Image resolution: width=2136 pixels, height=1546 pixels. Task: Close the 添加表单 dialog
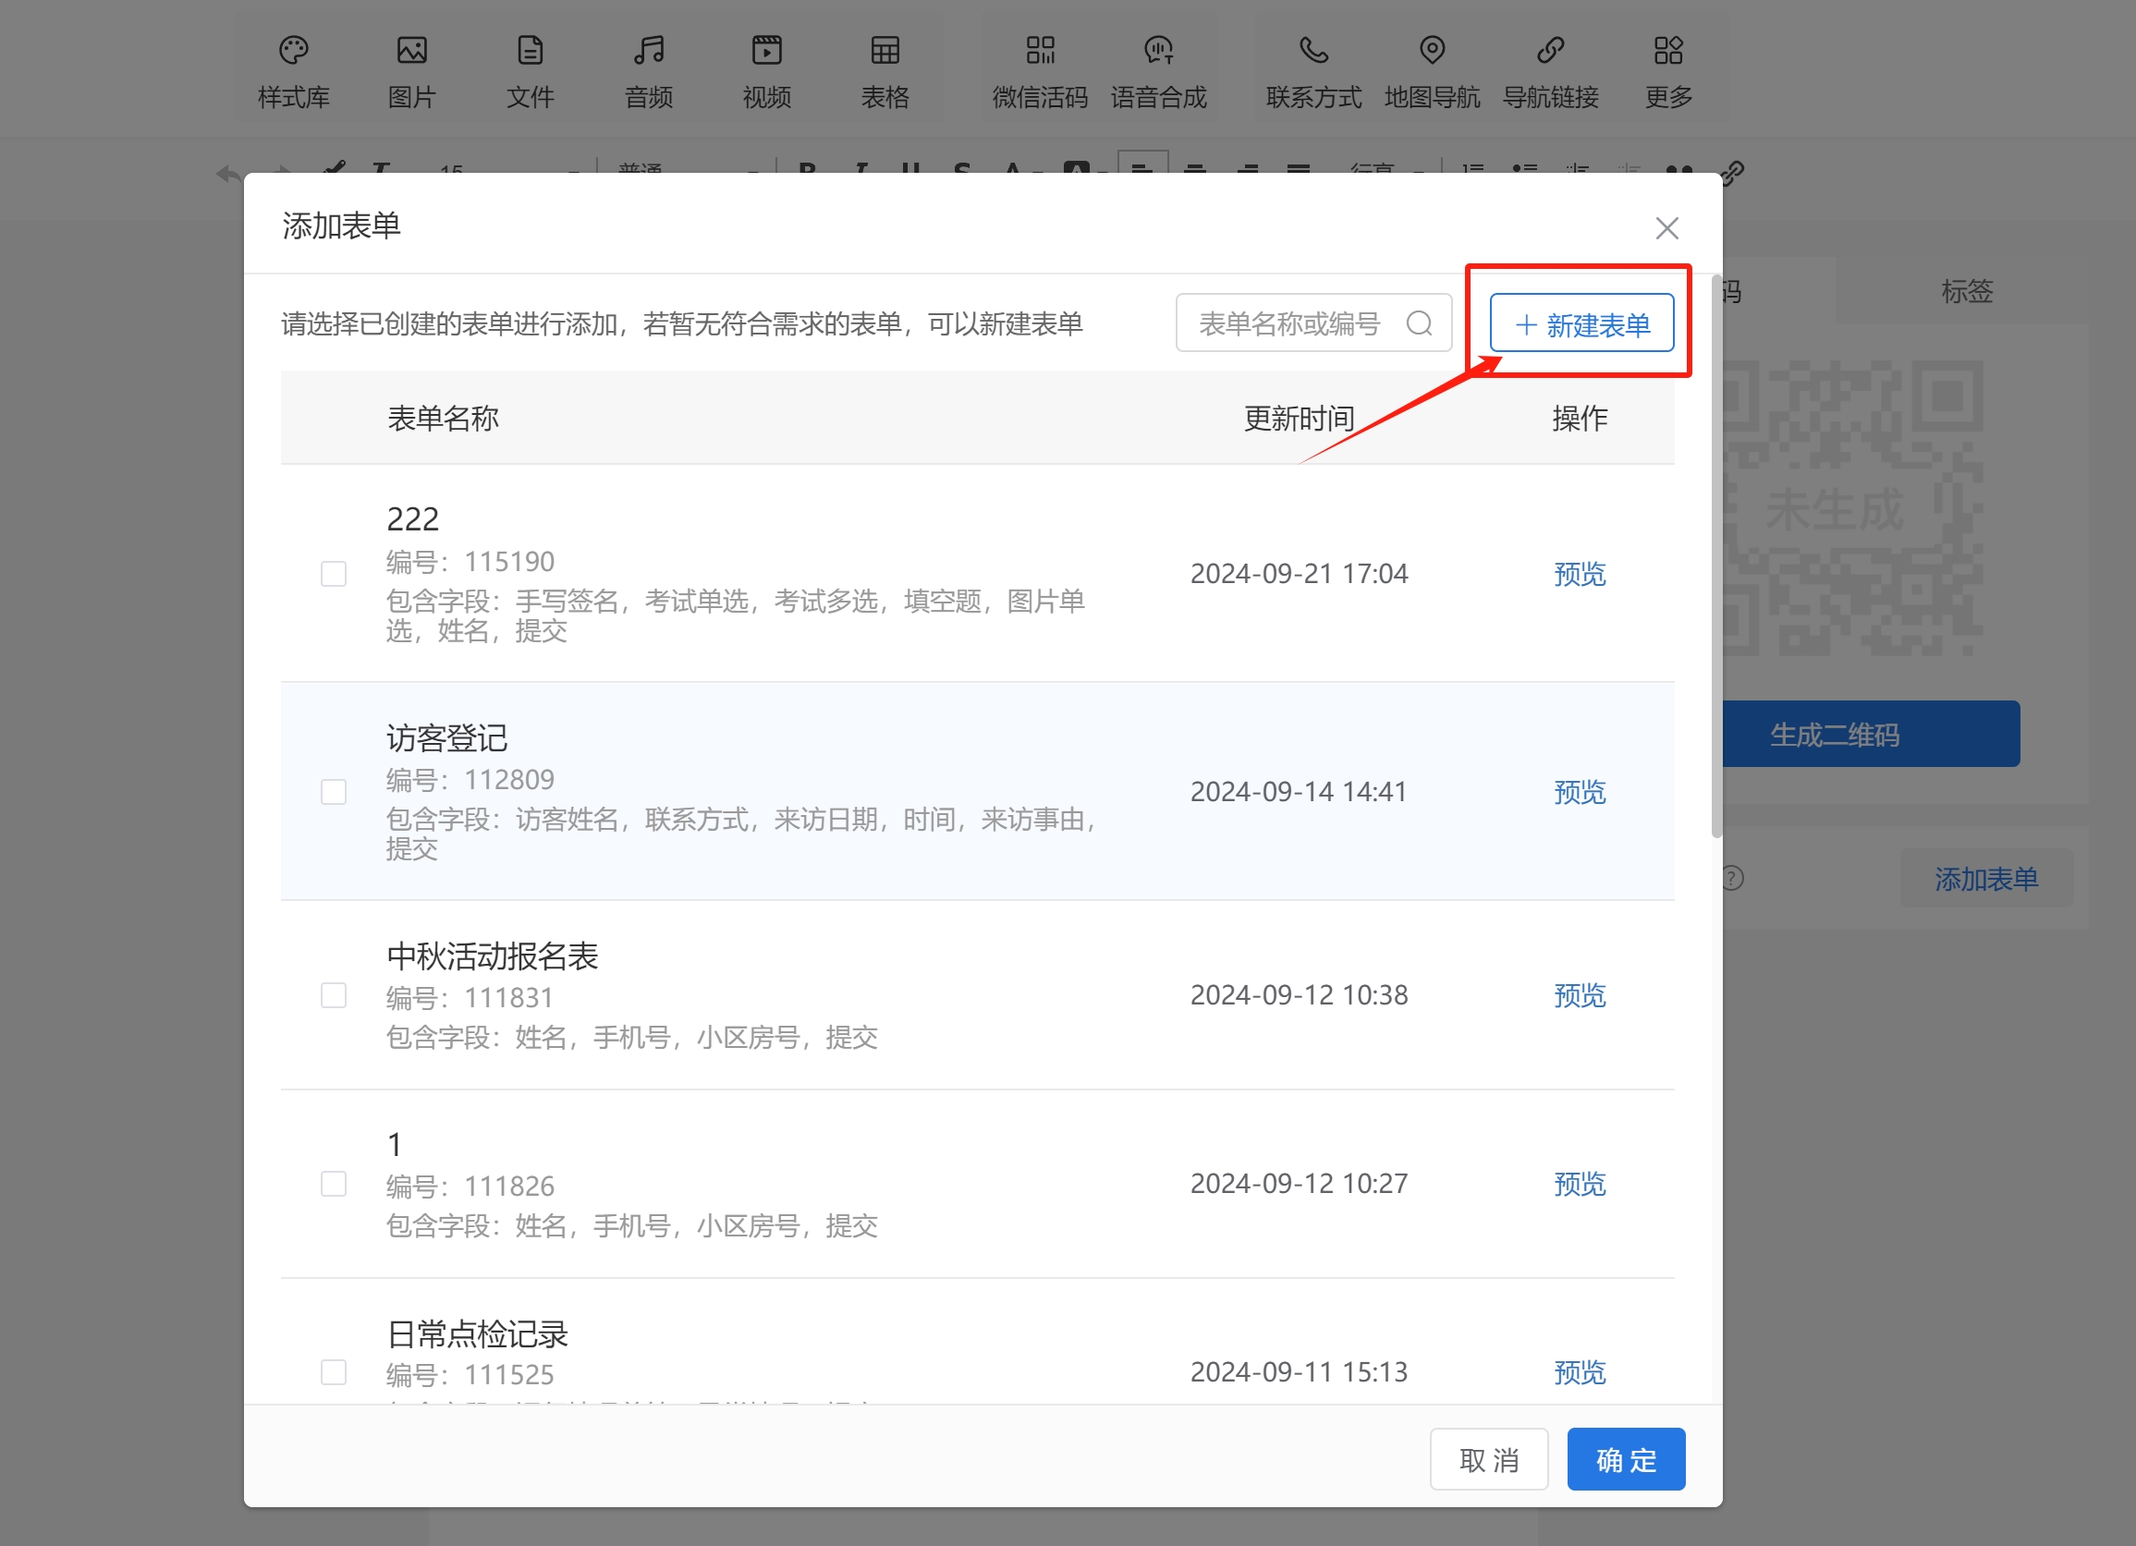pyautogui.click(x=1667, y=228)
